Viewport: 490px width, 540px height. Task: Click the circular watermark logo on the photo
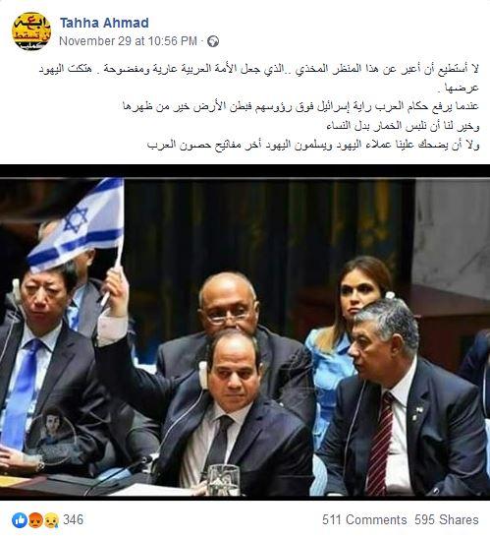click(x=52, y=435)
